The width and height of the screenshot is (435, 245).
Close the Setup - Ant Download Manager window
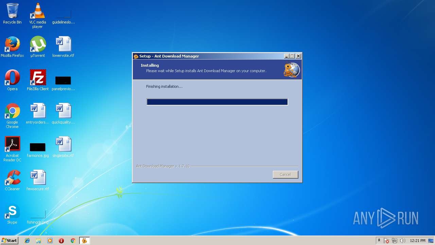click(x=298, y=56)
